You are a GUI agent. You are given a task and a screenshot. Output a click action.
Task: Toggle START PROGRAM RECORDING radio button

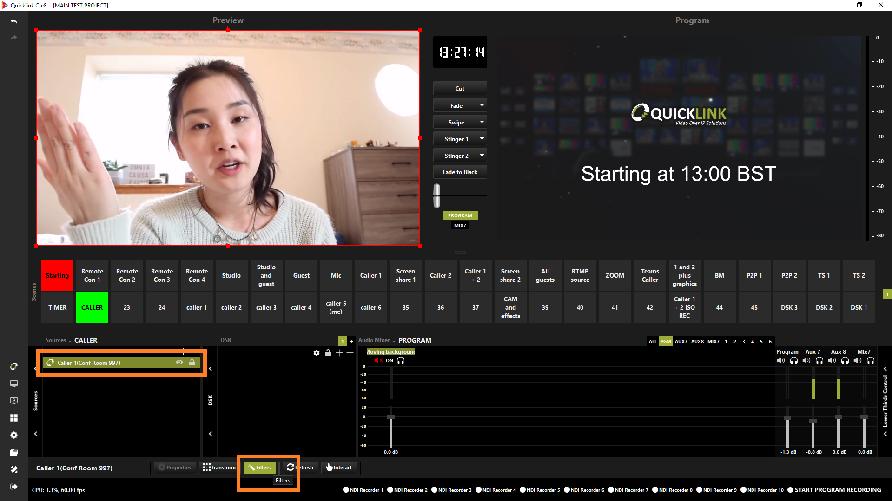[x=790, y=490]
